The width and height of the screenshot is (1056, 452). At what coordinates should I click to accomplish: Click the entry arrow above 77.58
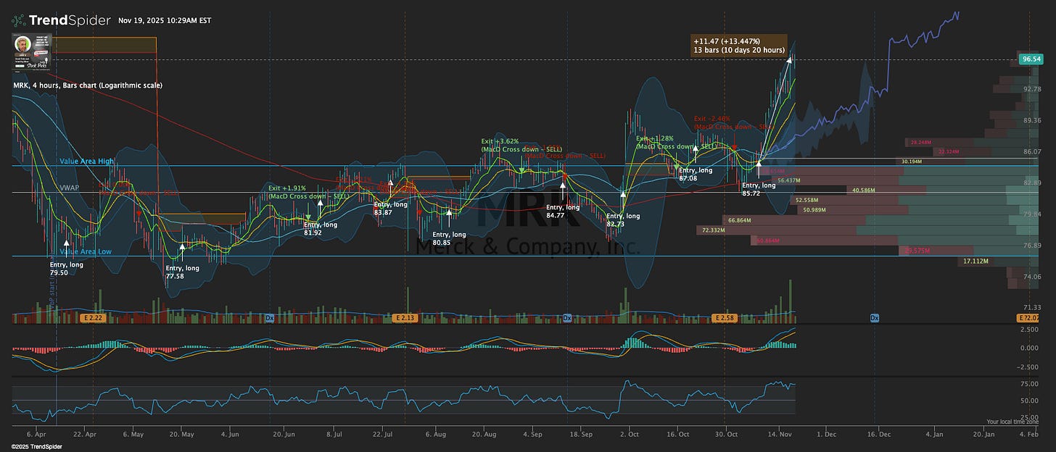click(182, 252)
